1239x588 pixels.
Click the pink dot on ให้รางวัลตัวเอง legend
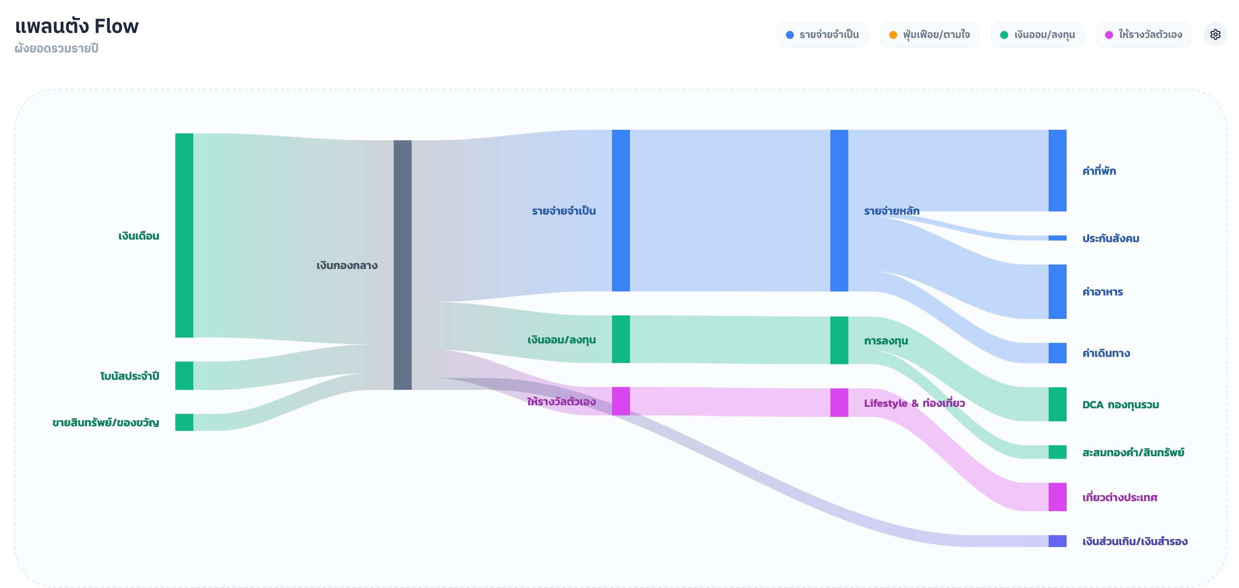[1110, 34]
